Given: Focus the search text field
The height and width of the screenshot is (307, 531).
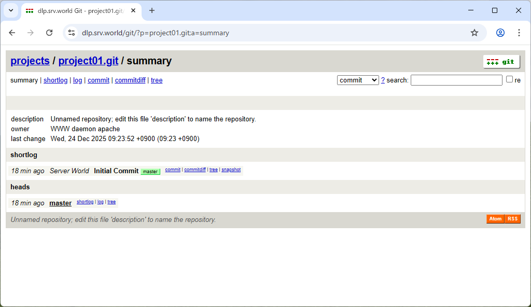Looking at the screenshot, I should (456, 80).
